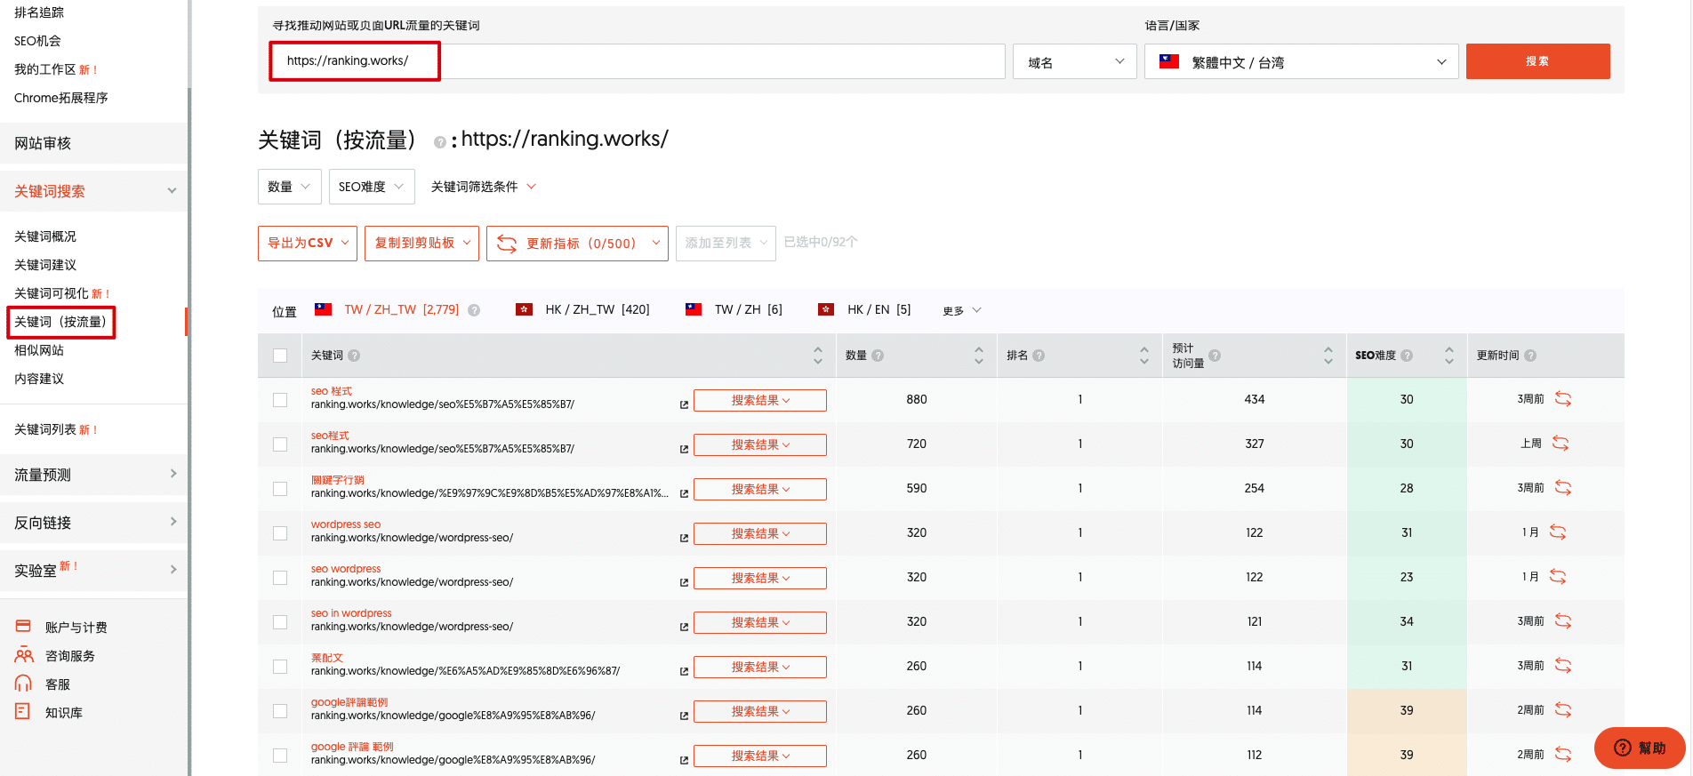
Task: Open the 繁體中文 / 台湾 language dropdown
Action: [x=1301, y=62]
